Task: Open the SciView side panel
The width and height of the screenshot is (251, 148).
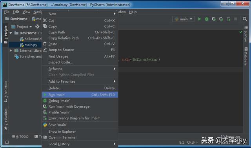Action: coord(246,34)
